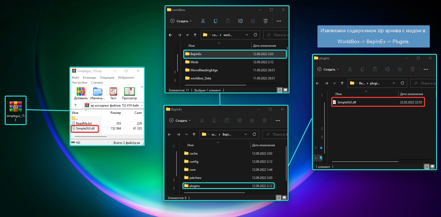Refresh the BepInEx window
Screen dimensions: 441x217
[x=254, y=134]
